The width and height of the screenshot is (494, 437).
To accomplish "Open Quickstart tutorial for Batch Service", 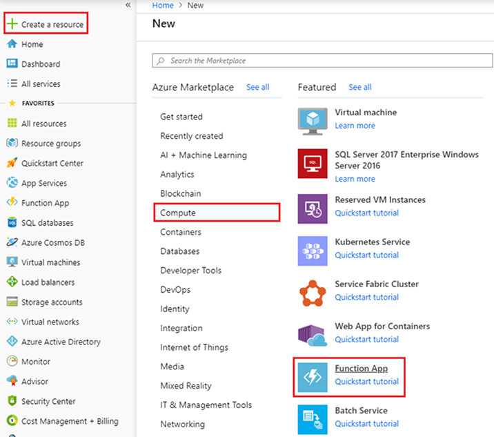I will [x=367, y=424].
